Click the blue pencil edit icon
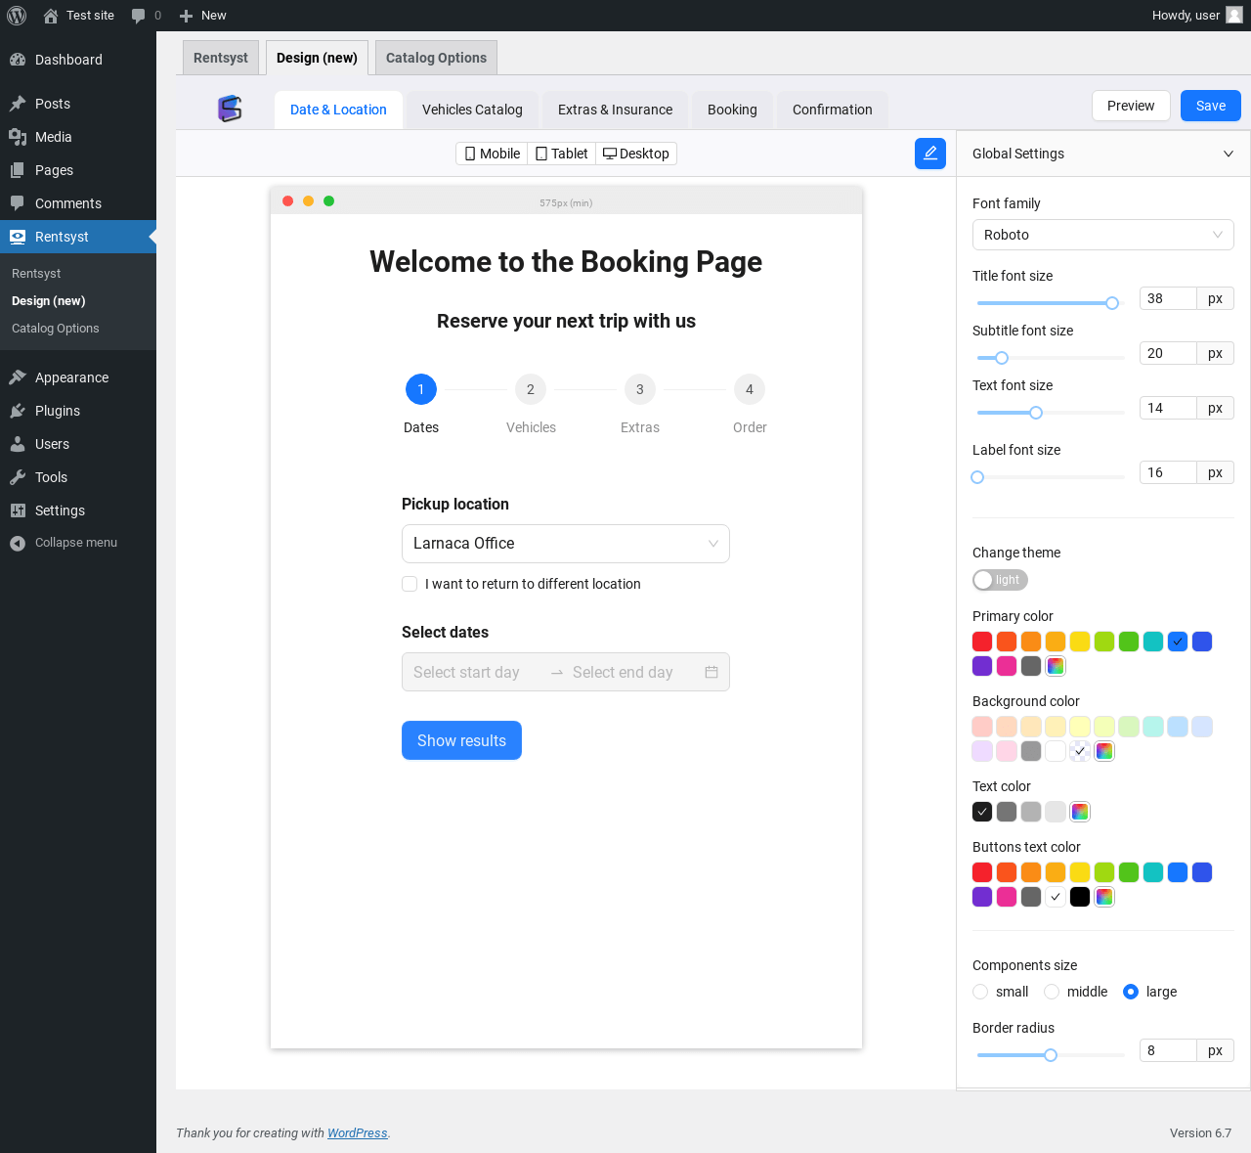Image resolution: width=1251 pixels, height=1153 pixels. [x=929, y=154]
